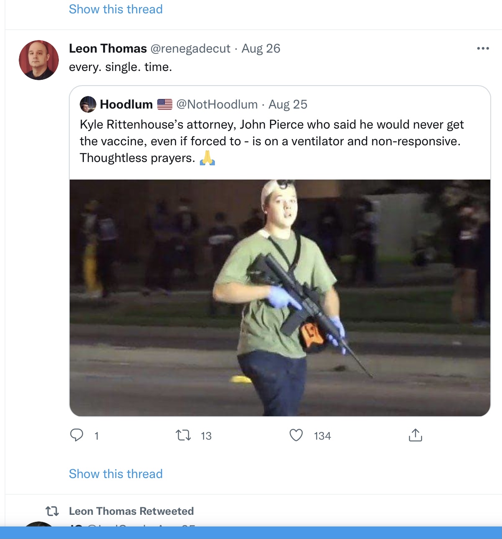Image resolution: width=502 pixels, height=539 pixels.
Task: Click the 'every. single. time.' tweet text
Action: click(121, 67)
